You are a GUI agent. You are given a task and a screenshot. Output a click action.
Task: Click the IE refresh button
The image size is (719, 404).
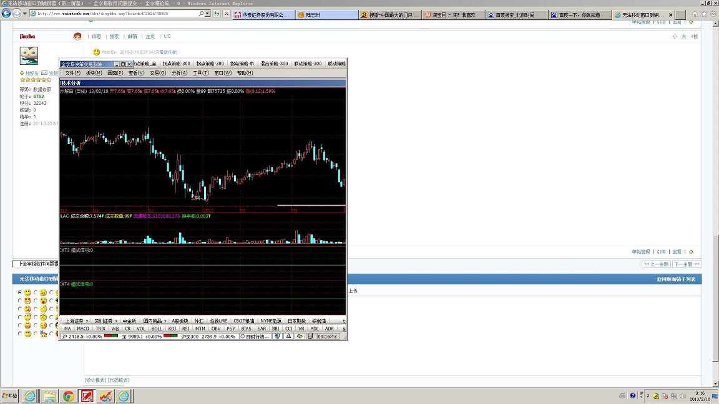[x=217, y=13]
